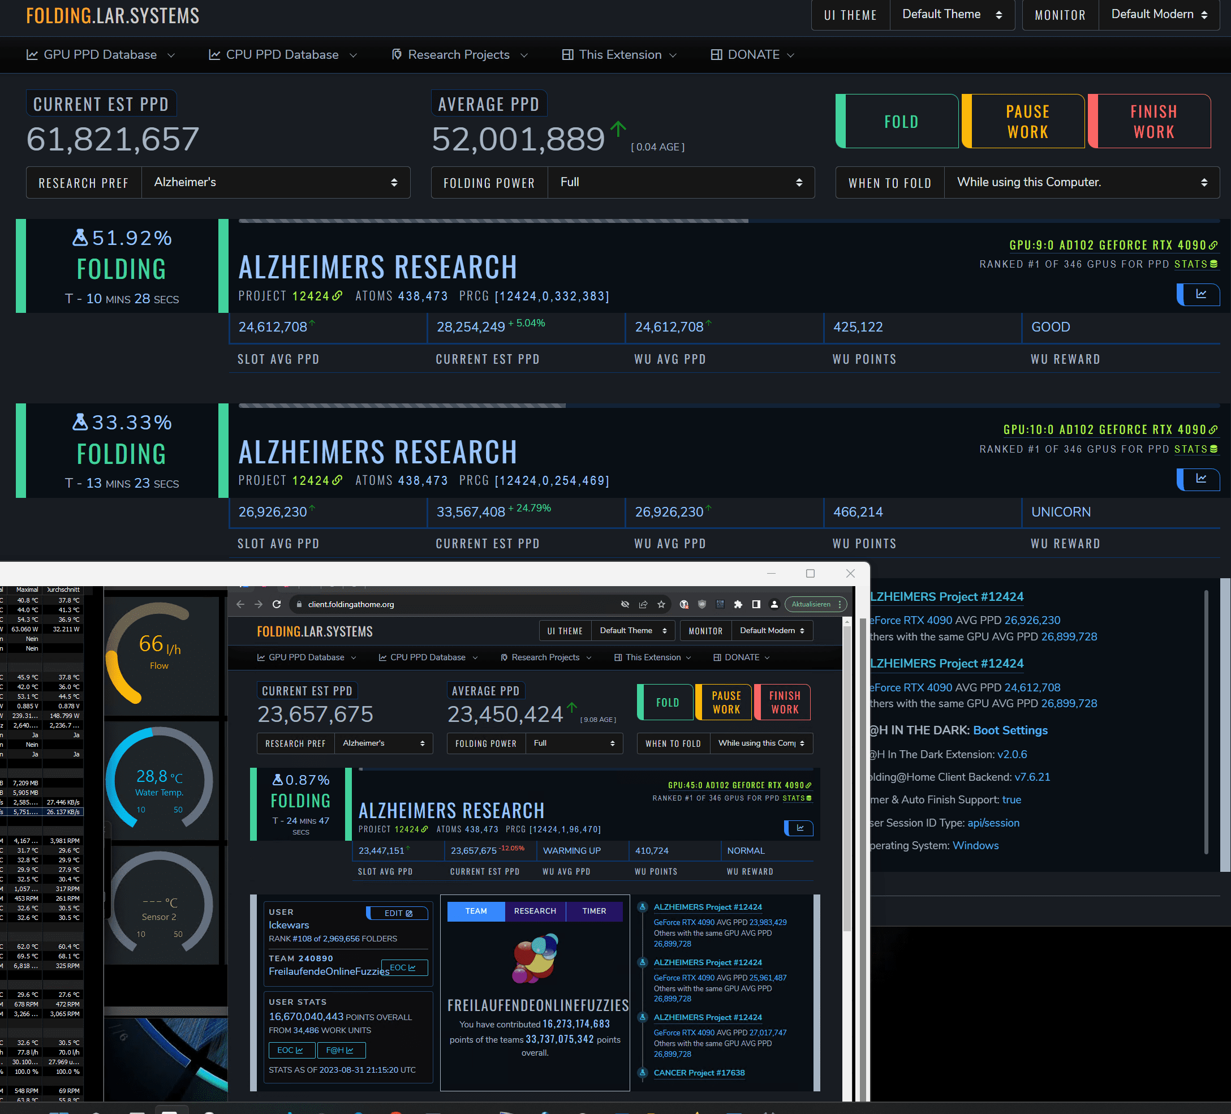Open the Folding Power dropdown in front window
Viewport: 1231px width, 1114px height.
click(x=574, y=743)
